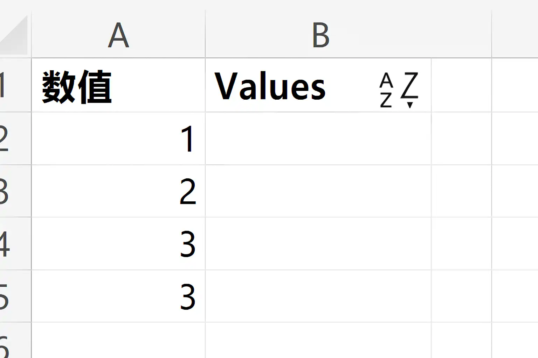Click empty cell A6
Image resolution: width=538 pixels, height=358 pixels.
point(118,341)
